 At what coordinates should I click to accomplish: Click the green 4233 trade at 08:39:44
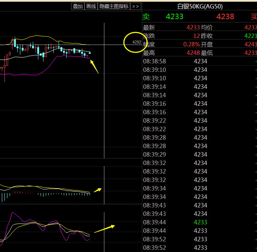click(x=200, y=222)
